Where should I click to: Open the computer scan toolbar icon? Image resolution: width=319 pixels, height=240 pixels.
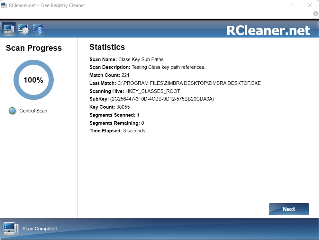[x=9, y=29]
